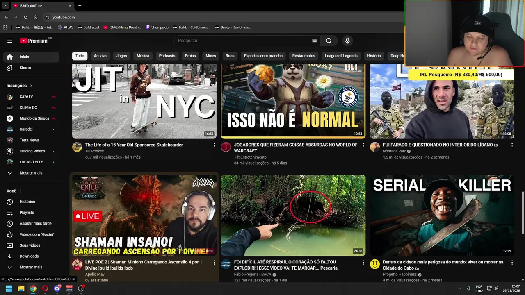Open Playlists in the sidebar
525x295 pixels.
(x=31, y=213)
